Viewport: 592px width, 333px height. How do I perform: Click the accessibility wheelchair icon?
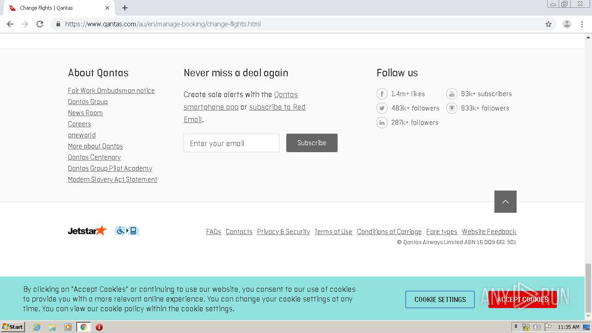[127, 231]
